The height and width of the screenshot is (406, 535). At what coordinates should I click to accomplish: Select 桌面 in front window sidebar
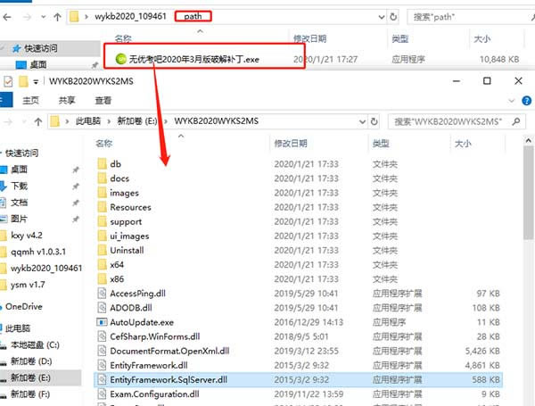click(x=19, y=170)
